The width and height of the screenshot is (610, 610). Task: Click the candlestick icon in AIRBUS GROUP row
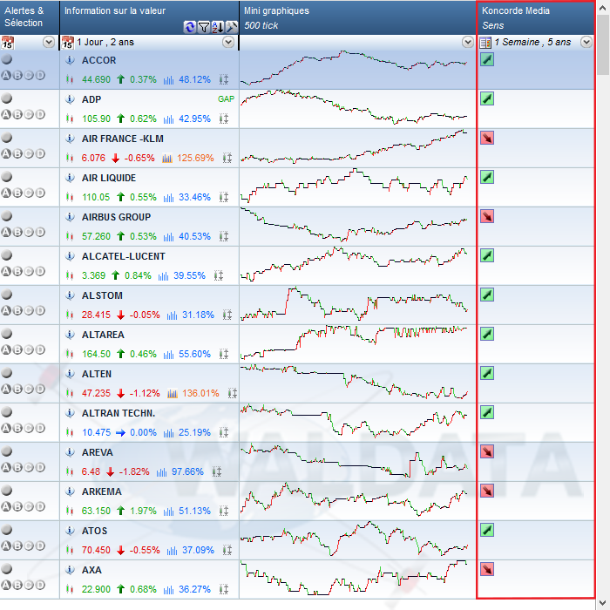click(x=70, y=236)
